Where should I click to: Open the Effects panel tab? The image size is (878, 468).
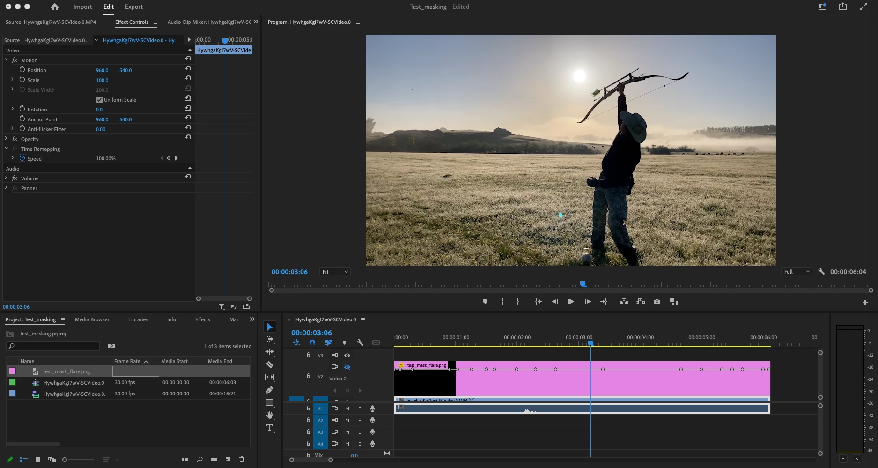click(x=202, y=319)
